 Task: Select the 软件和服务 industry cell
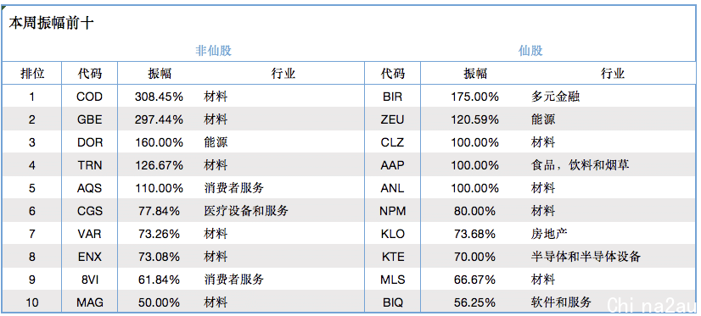(x=561, y=302)
